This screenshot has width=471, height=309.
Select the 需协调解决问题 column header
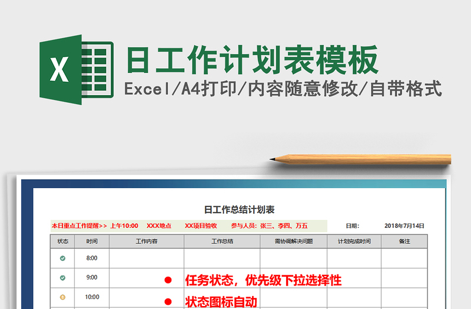point(293,241)
